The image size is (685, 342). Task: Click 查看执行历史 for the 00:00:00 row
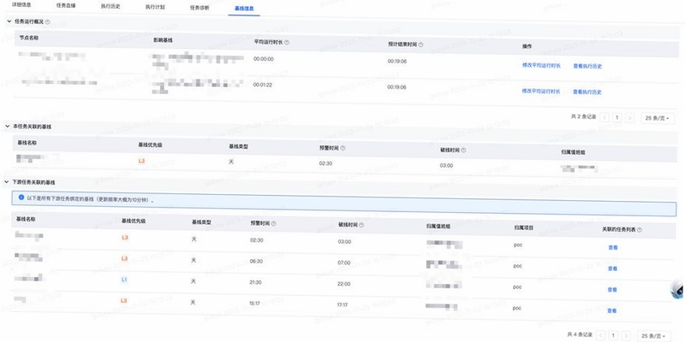[x=587, y=67]
